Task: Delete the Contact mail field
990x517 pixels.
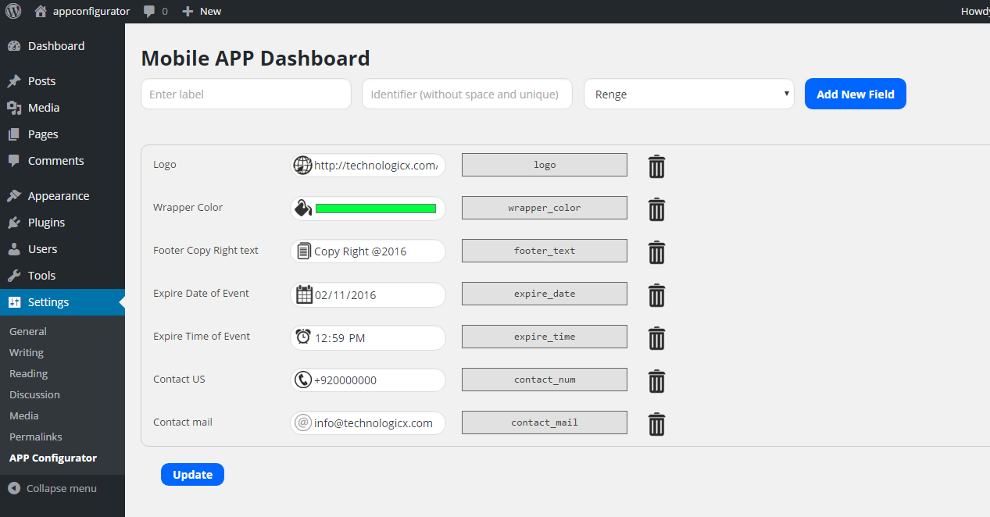Action: tap(657, 424)
